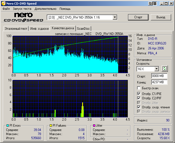Expand the 16X speed dropdown
Viewport: 175px width, 143px height.
[156, 69]
